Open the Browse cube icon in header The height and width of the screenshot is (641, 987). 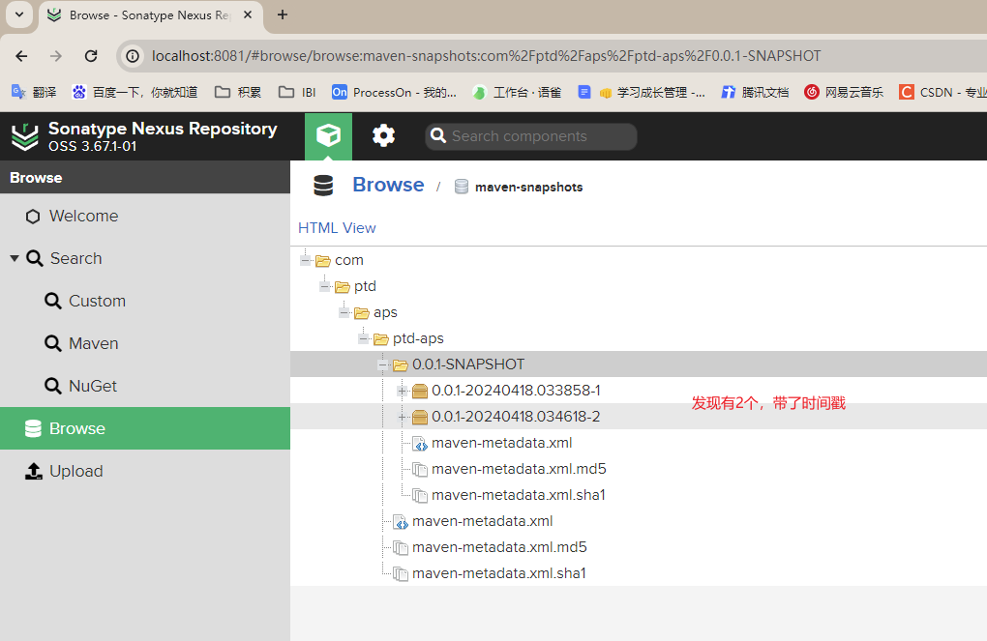click(x=329, y=136)
